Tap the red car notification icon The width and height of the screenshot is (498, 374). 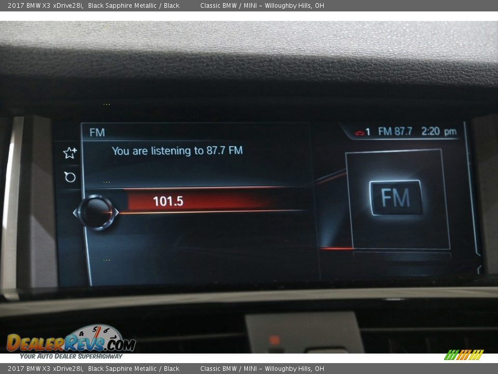coord(359,132)
